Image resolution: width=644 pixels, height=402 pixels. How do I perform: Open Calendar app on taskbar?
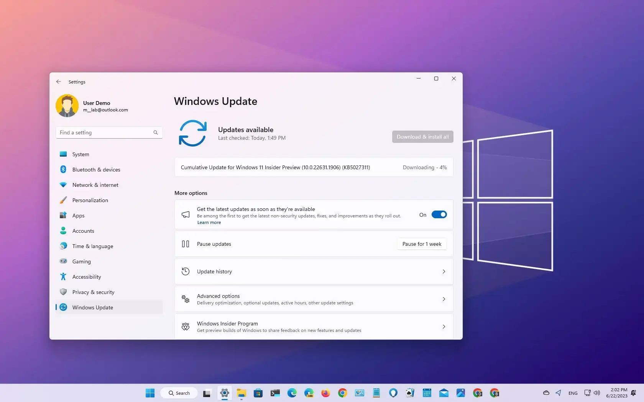pos(427,393)
